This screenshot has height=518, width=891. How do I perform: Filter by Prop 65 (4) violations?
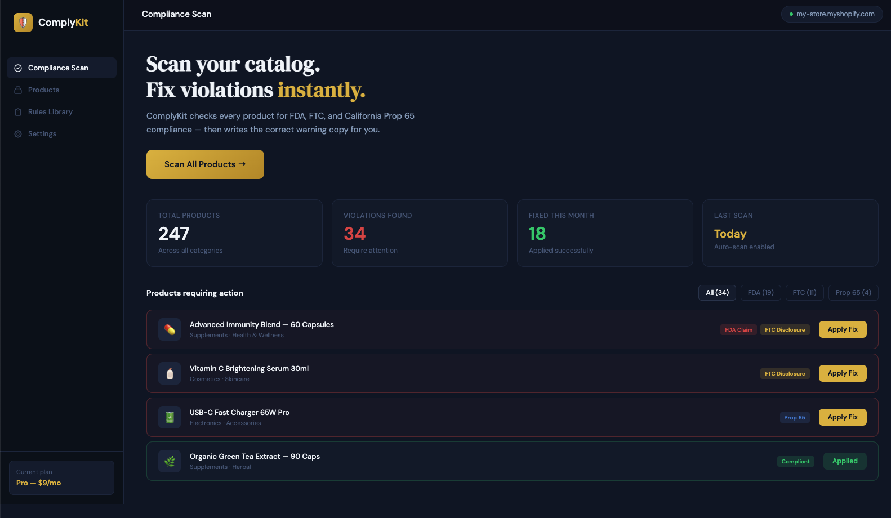tap(853, 293)
